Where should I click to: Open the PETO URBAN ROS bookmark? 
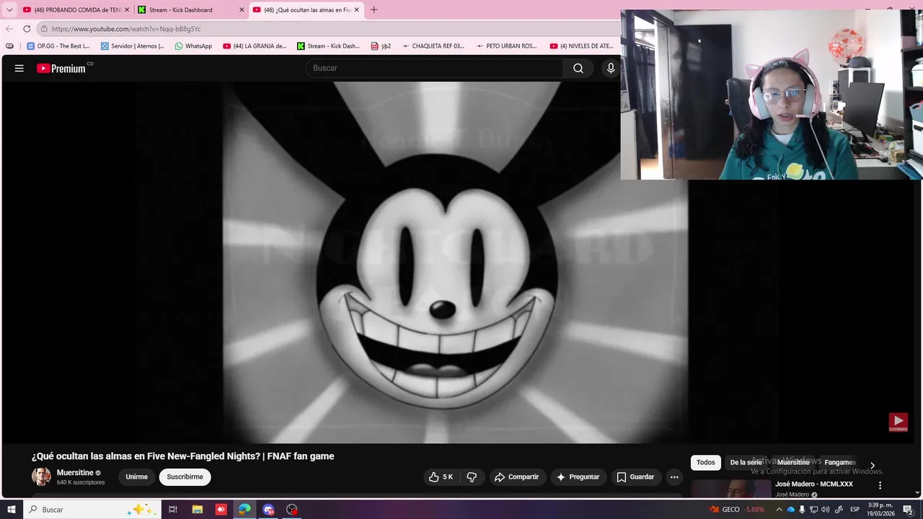[507, 46]
